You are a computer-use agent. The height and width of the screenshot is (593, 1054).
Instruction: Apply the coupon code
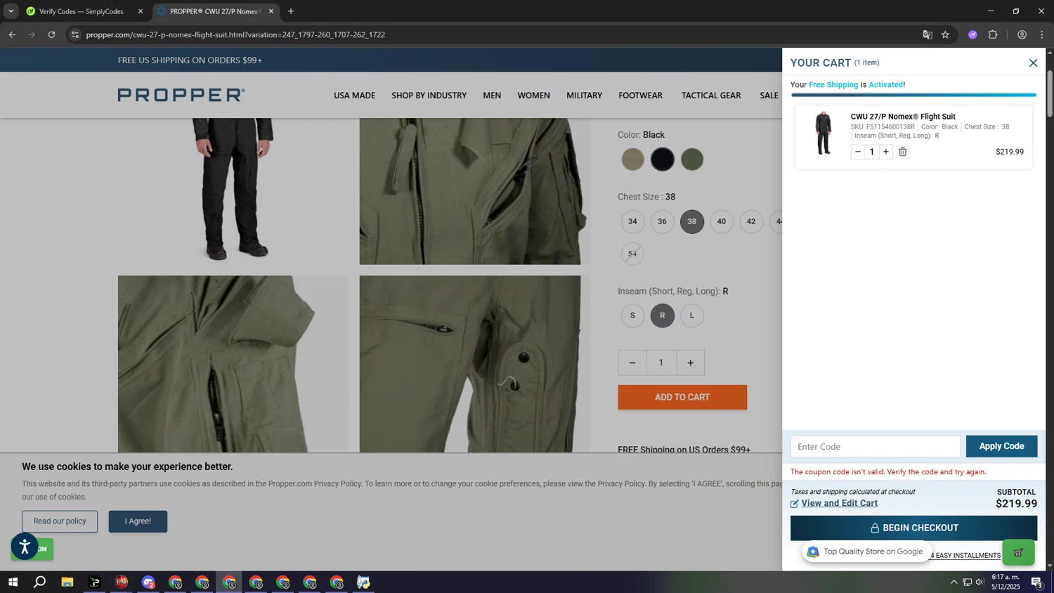point(1001,447)
